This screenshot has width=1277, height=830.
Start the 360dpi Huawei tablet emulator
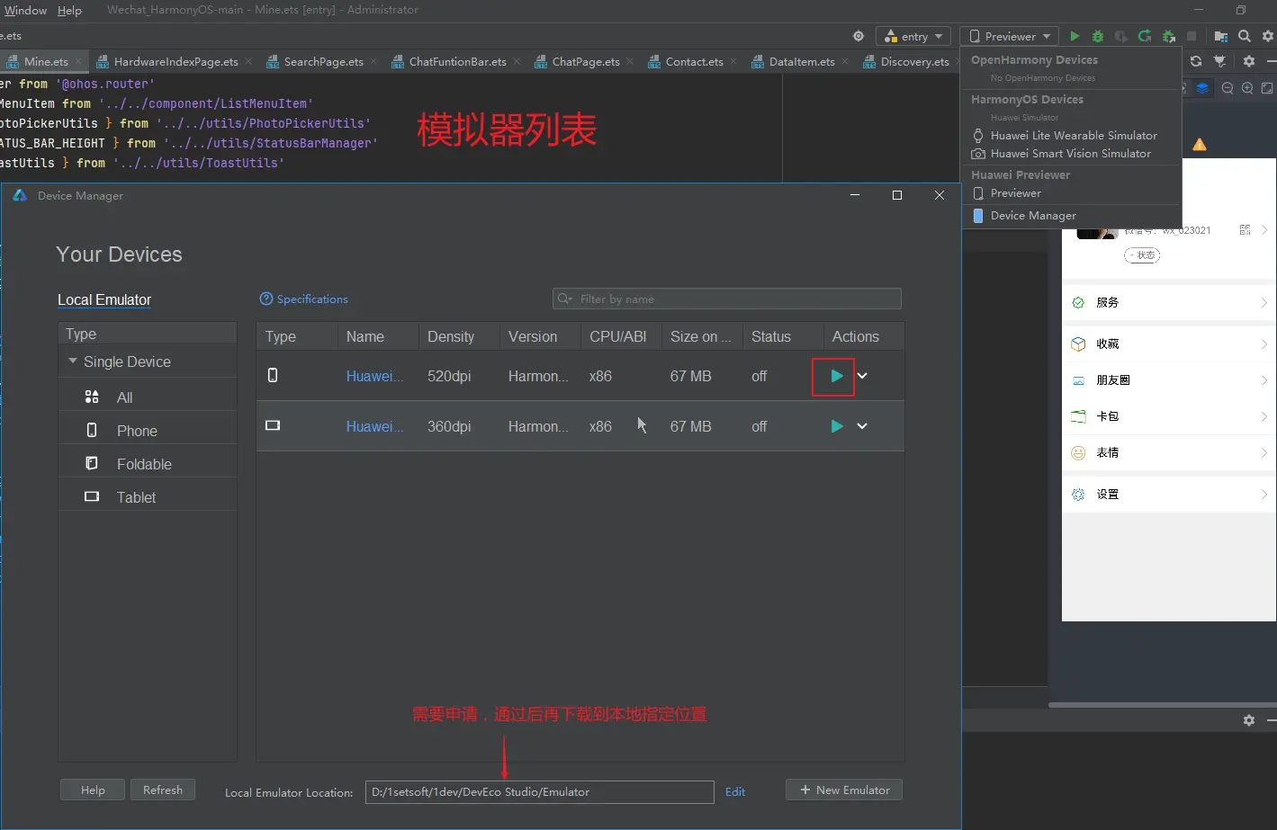coord(836,426)
